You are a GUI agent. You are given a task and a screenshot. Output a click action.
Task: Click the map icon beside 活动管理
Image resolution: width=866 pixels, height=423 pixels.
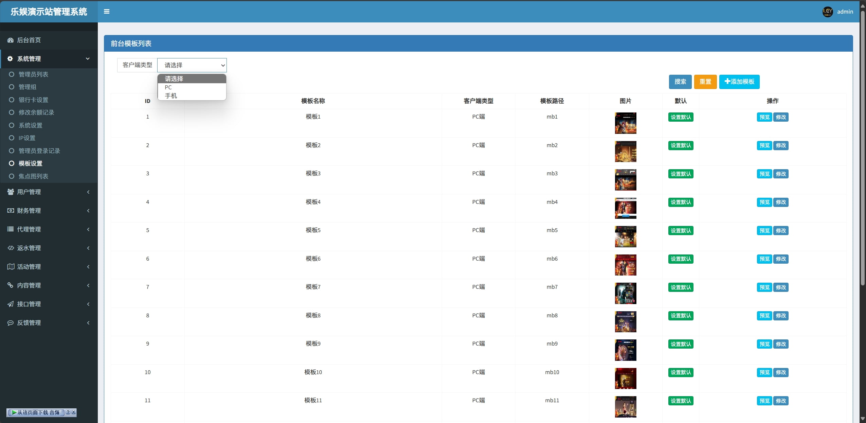pos(11,267)
